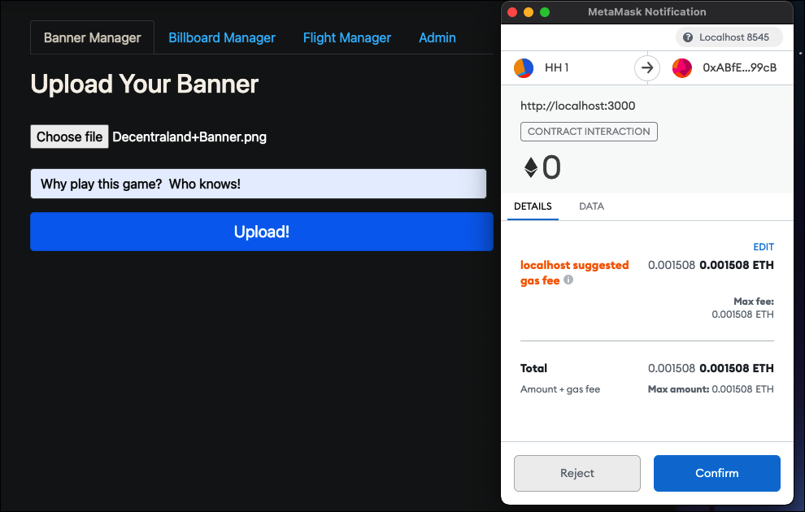
Task: Click the Choose file button
Action: tap(69, 137)
